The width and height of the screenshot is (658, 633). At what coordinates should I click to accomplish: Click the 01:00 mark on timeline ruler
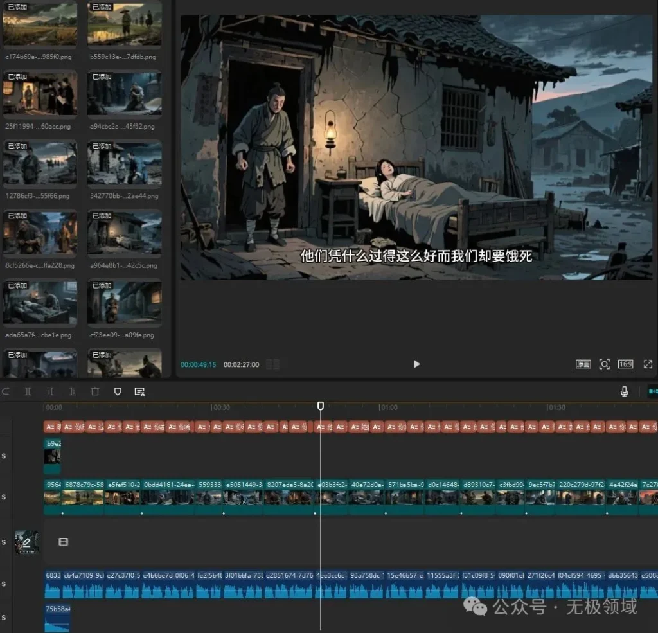387,407
